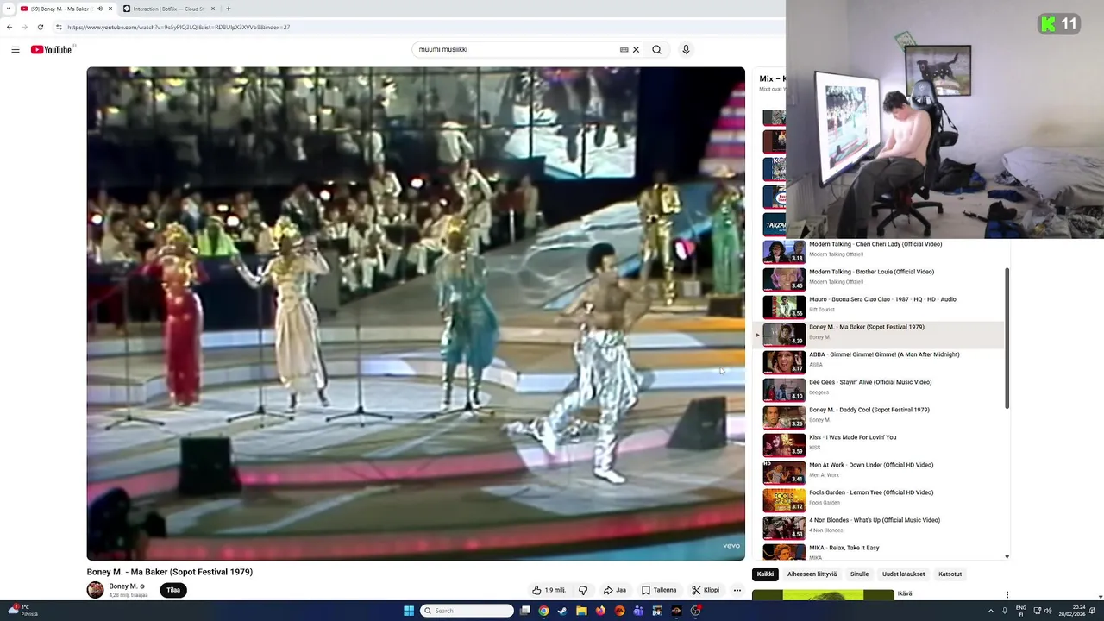The width and height of the screenshot is (1104, 621).
Task: Play Modern Talking Cheri Cheri Lady from playlist
Action: coord(880,251)
